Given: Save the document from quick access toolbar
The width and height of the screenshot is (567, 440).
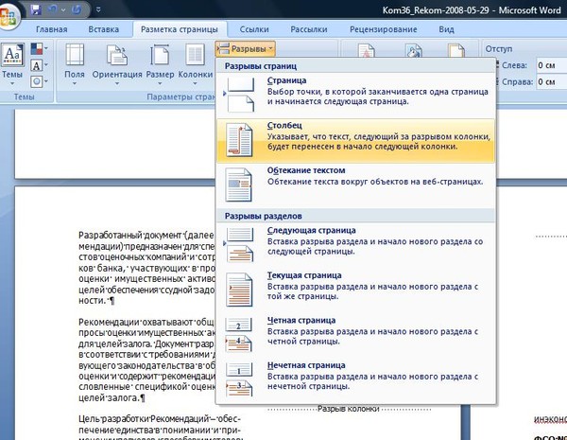Looking at the screenshot, I should [36, 9].
